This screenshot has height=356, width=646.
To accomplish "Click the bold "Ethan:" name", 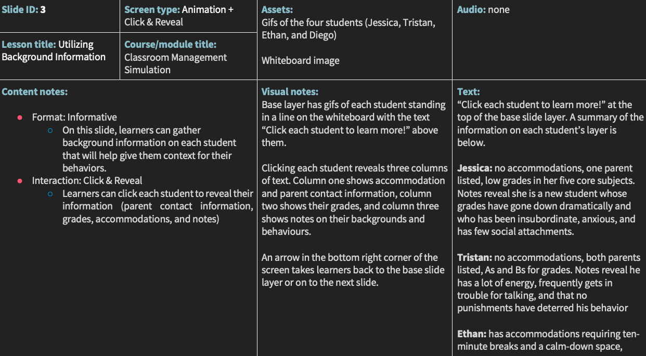I will click(472, 334).
